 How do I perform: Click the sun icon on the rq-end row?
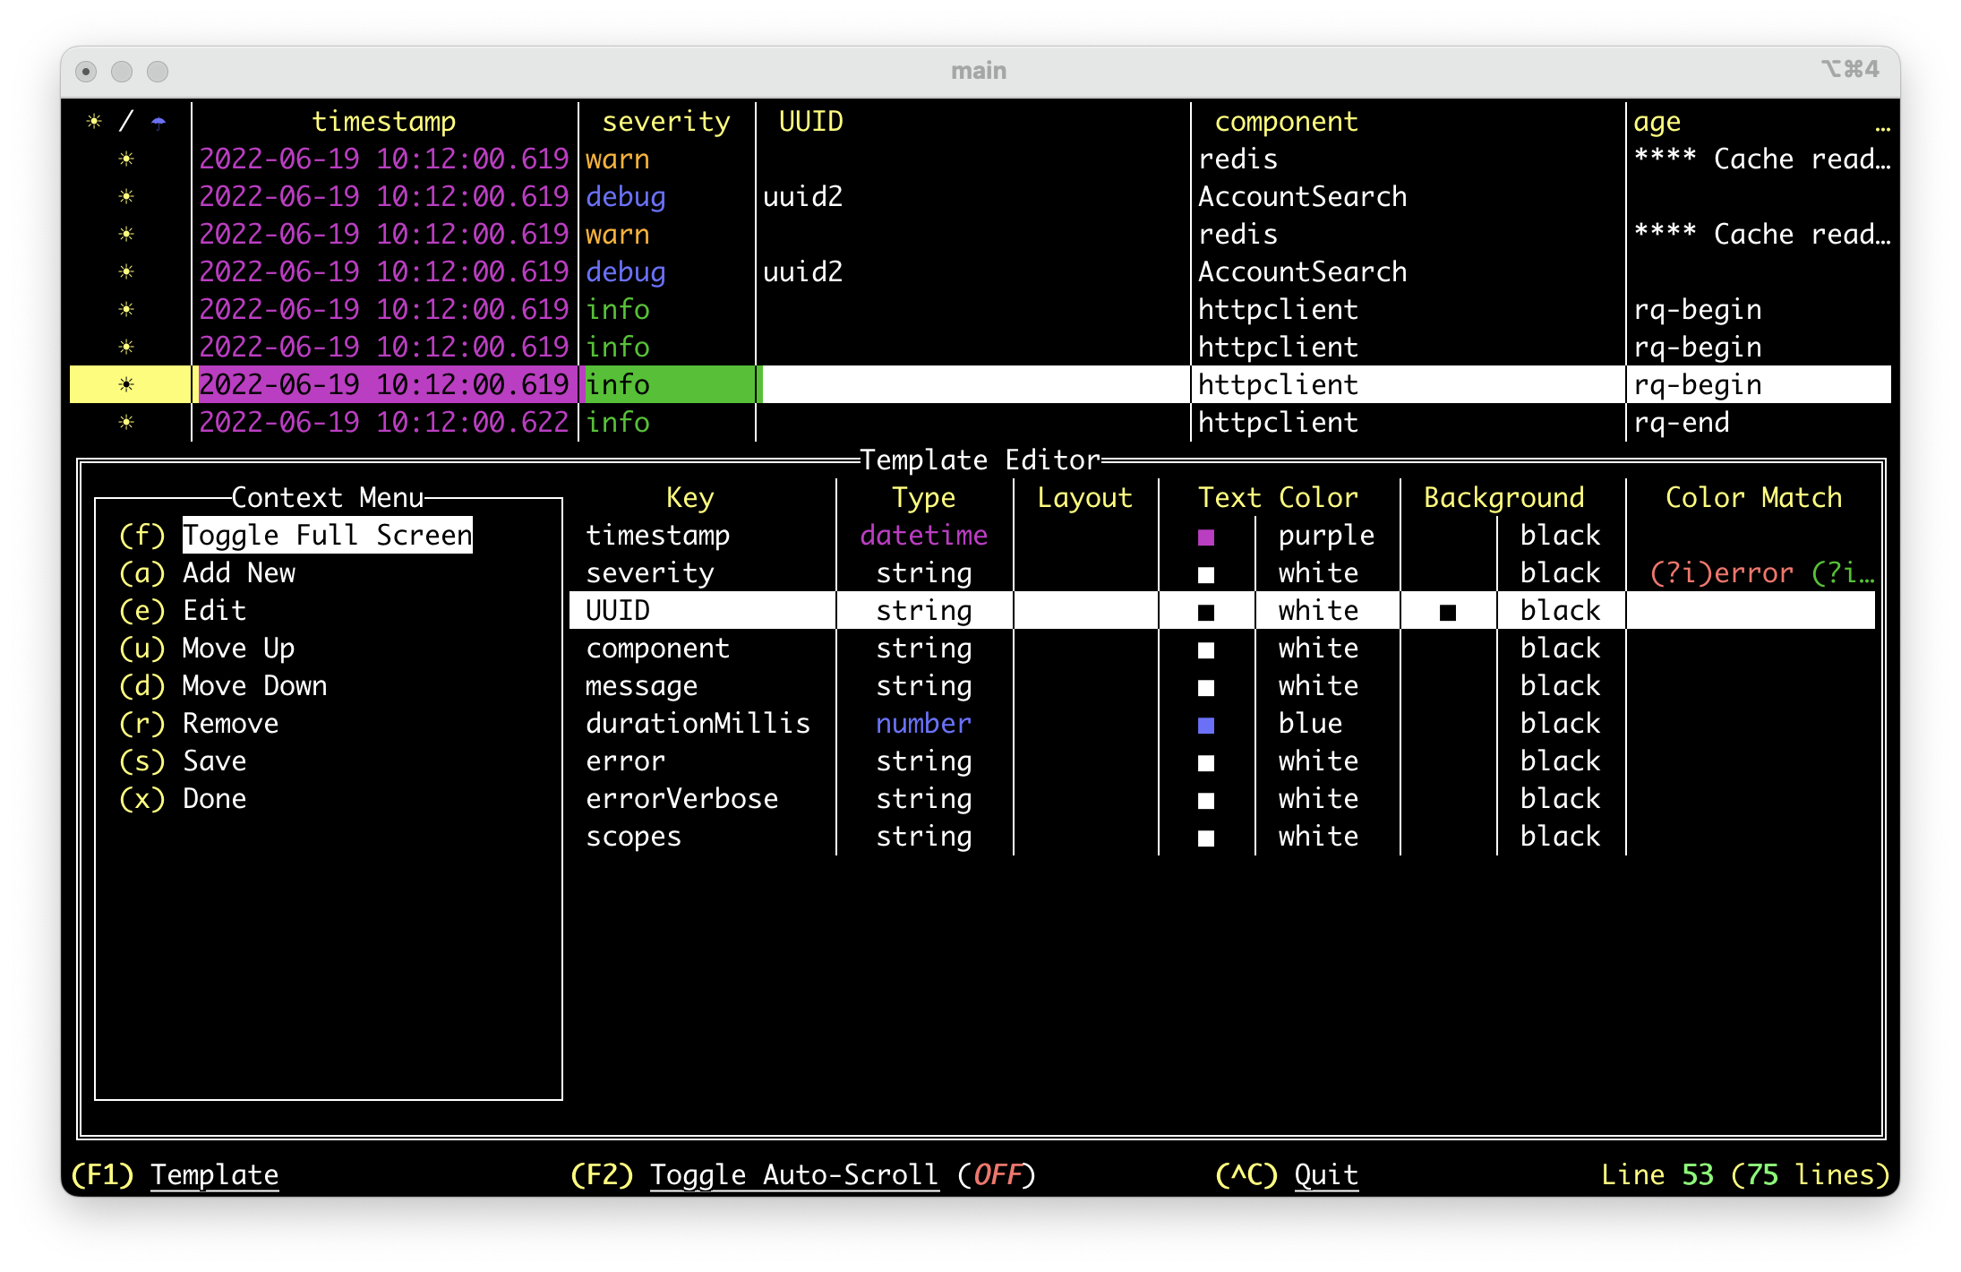point(126,423)
